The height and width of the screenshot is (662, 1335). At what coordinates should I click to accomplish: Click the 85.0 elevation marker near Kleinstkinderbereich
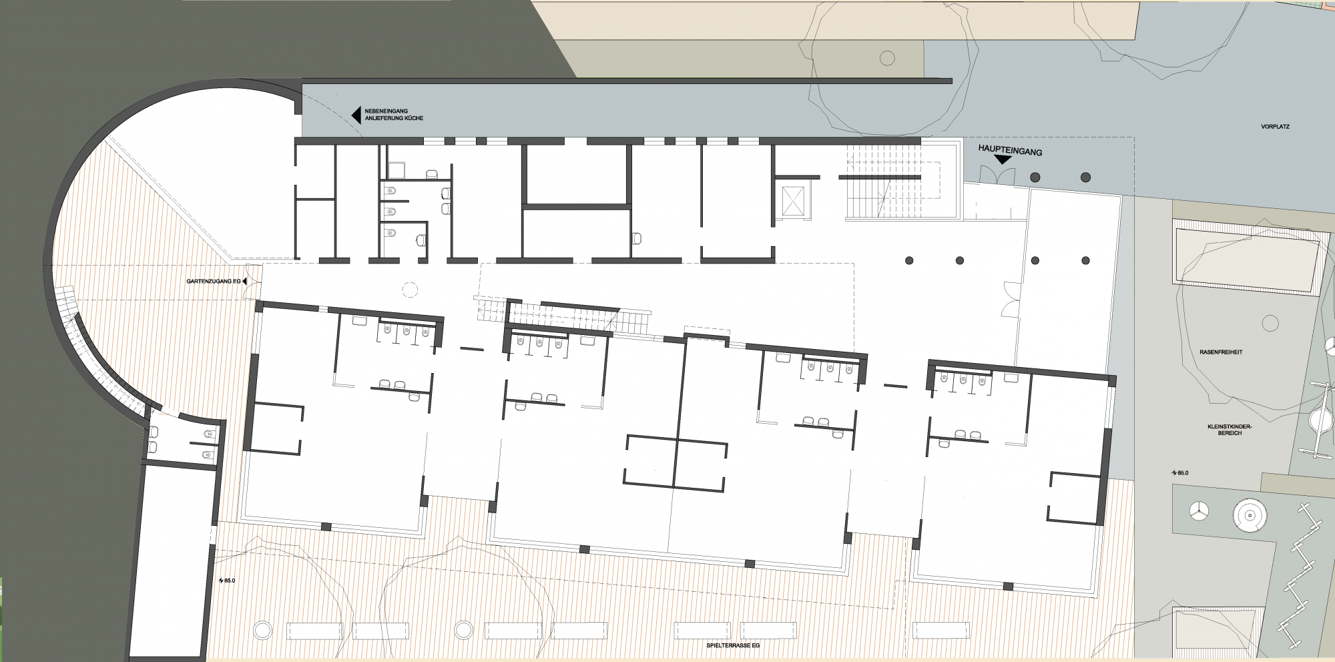click(x=1180, y=473)
